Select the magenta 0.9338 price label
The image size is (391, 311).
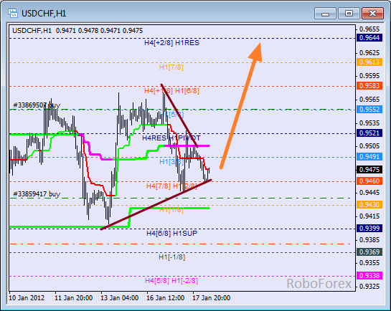pos(369,276)
